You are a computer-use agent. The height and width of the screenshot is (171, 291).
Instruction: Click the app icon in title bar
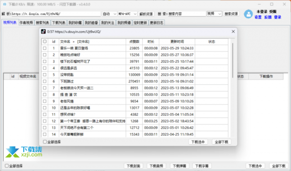pyautogui.click(x=5, y=4)
